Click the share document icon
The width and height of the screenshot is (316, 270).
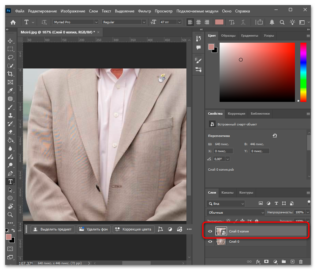click(260, 22)
